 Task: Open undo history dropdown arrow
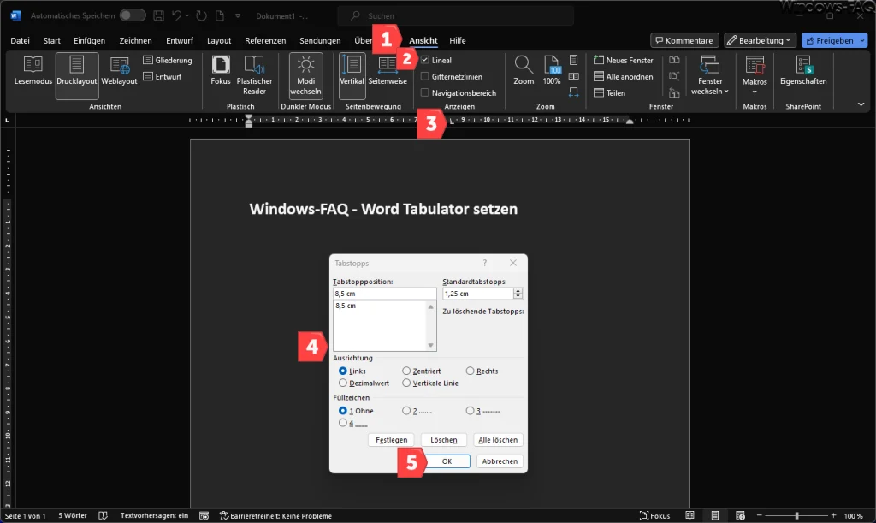[x=187, y=15]
